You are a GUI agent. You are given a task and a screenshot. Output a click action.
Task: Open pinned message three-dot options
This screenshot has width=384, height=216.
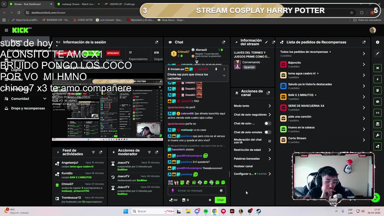click(224, 69)
